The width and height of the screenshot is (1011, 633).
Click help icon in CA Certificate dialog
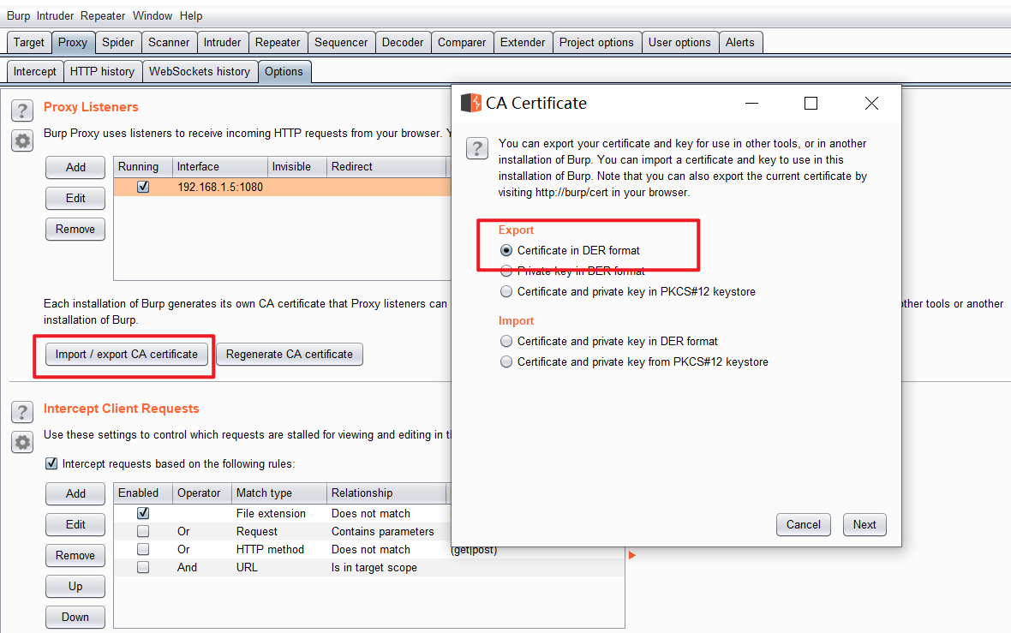click(x=477, y=149)
